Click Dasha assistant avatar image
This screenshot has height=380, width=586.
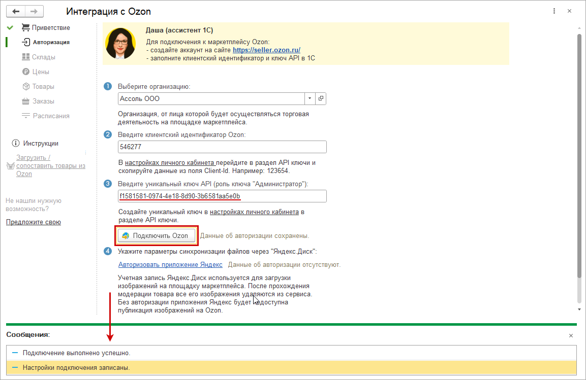pyautogui.click(x=120, y=44)
